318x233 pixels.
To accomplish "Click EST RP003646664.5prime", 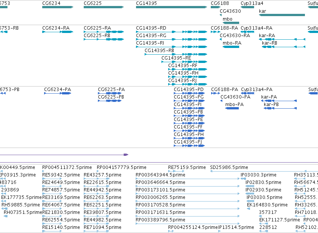I will [160, 182].
